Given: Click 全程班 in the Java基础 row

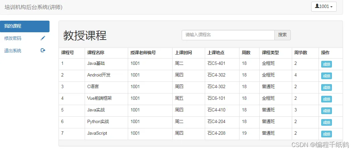Looking at the screenshot, I should 268,64.
